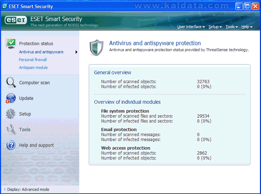Open the Setup dropdown menu in header
The height and width of the screenshot is (194, 261).
coord(215,27)
